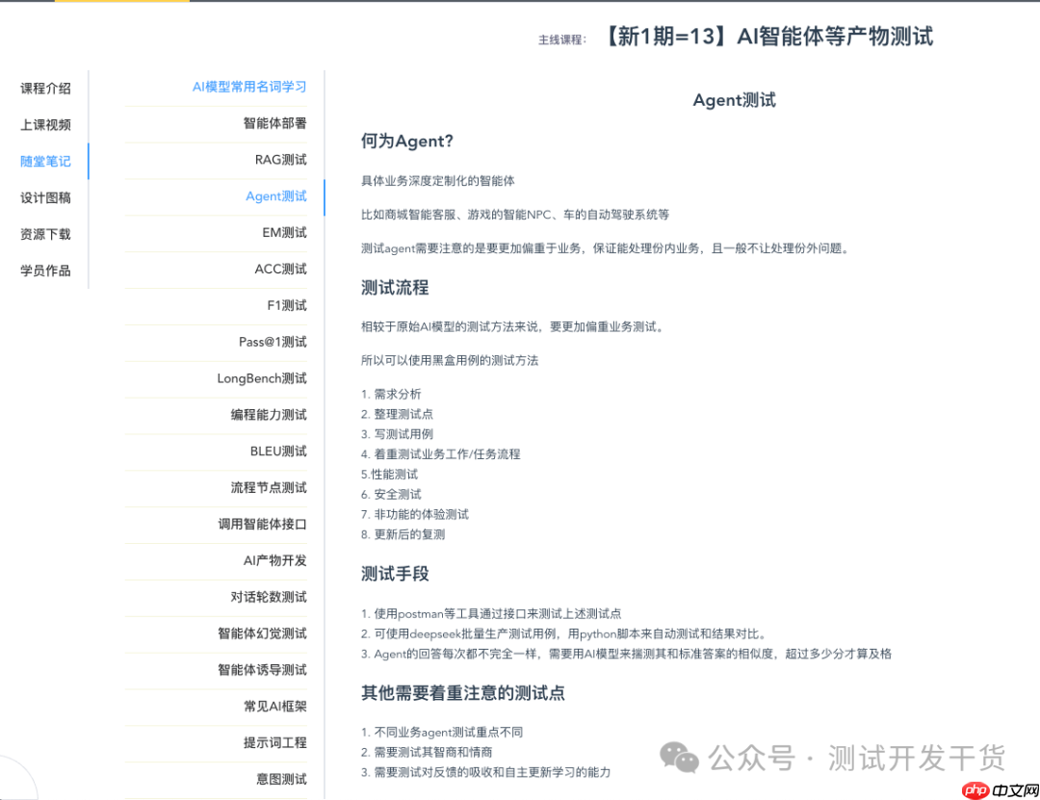Open the Pass@1测试 note
The image size is (1040, 800).
(x=273, y=342)
